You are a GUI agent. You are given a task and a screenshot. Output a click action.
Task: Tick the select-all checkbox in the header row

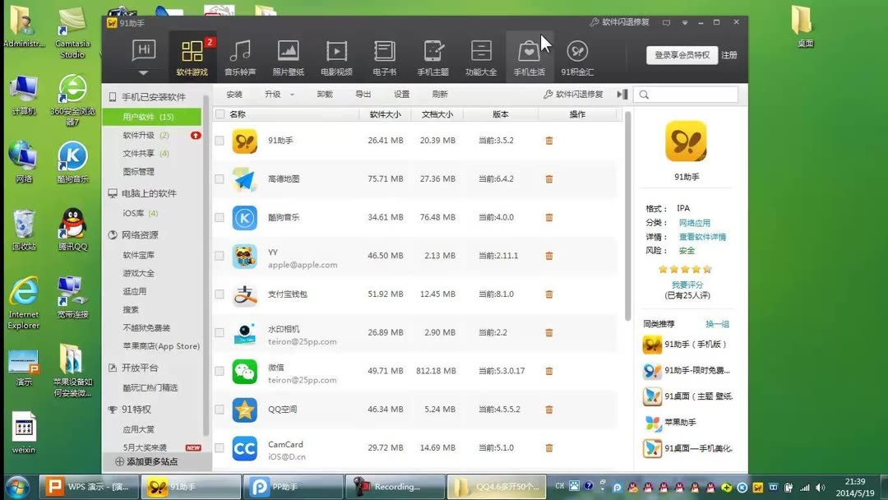[219, 114]
